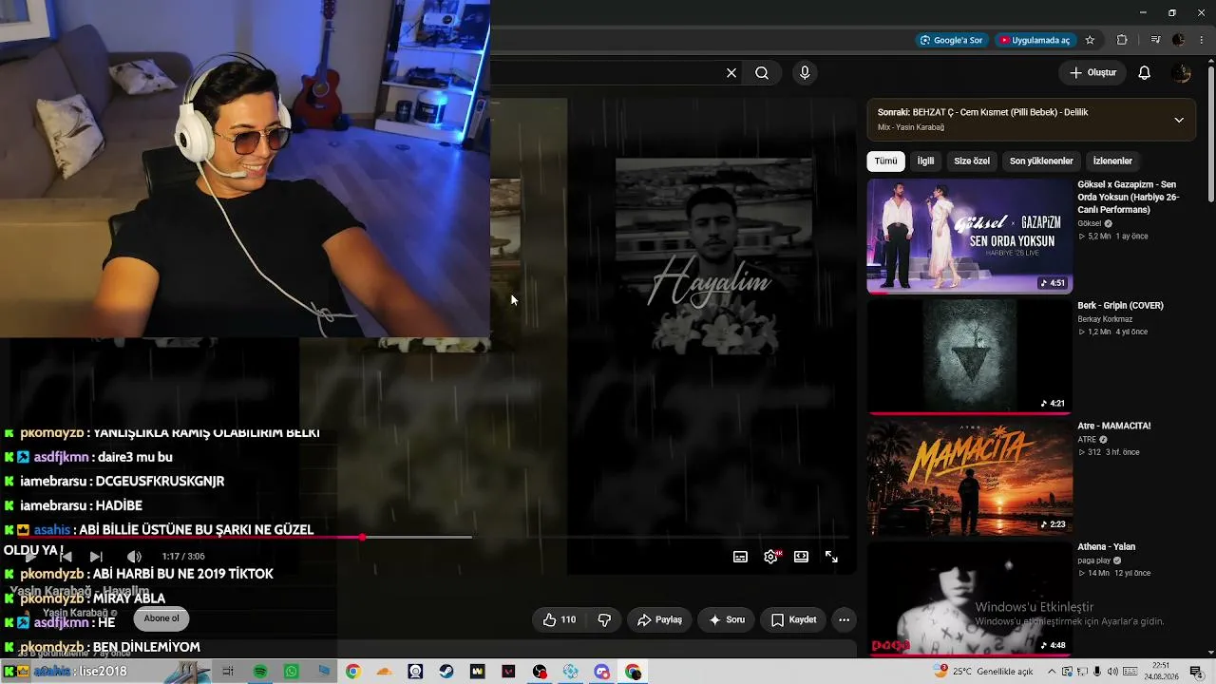Dislike the video with thumbs down
The width and height of the screenshot is (1216, 684).
click(x=604, y=620)
